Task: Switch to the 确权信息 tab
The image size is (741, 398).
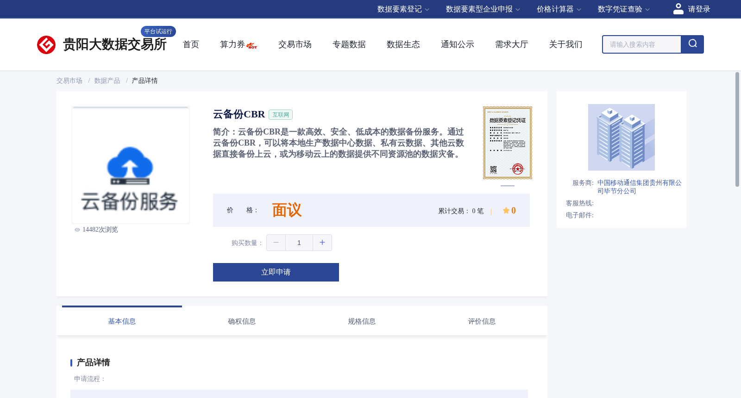Action: click(242, 321)
